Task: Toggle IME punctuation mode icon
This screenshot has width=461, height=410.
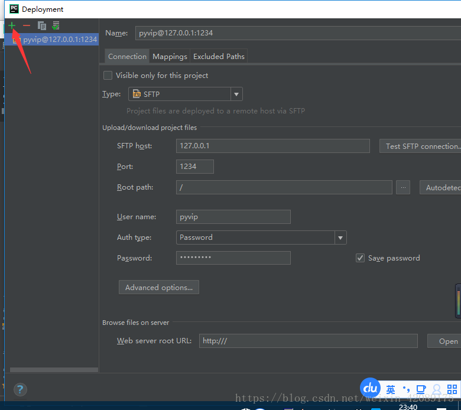Action: pos(406,389)
